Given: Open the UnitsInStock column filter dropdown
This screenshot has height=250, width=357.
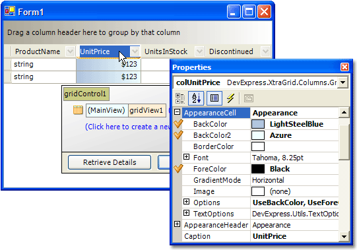Looking at the screenshot, I should point(199,51).
